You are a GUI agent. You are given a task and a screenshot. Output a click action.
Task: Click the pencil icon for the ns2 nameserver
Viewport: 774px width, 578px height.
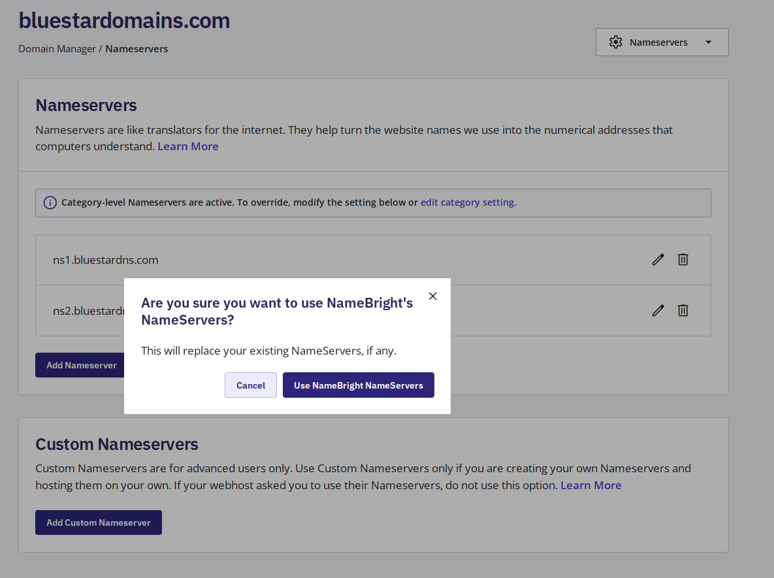tap(658, 310)
